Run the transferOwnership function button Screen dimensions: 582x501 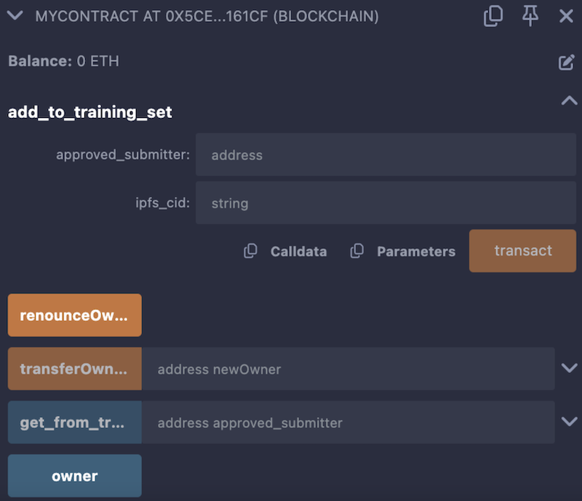pyautogui.click(x=74, y=368)
